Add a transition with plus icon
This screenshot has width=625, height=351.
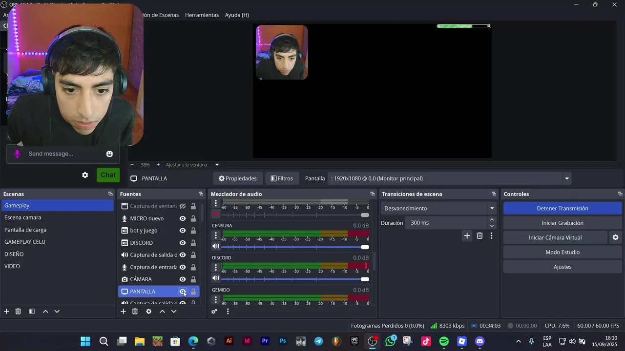(467, 236)
